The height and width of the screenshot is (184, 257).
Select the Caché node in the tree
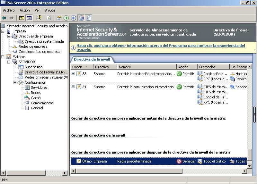36,98
